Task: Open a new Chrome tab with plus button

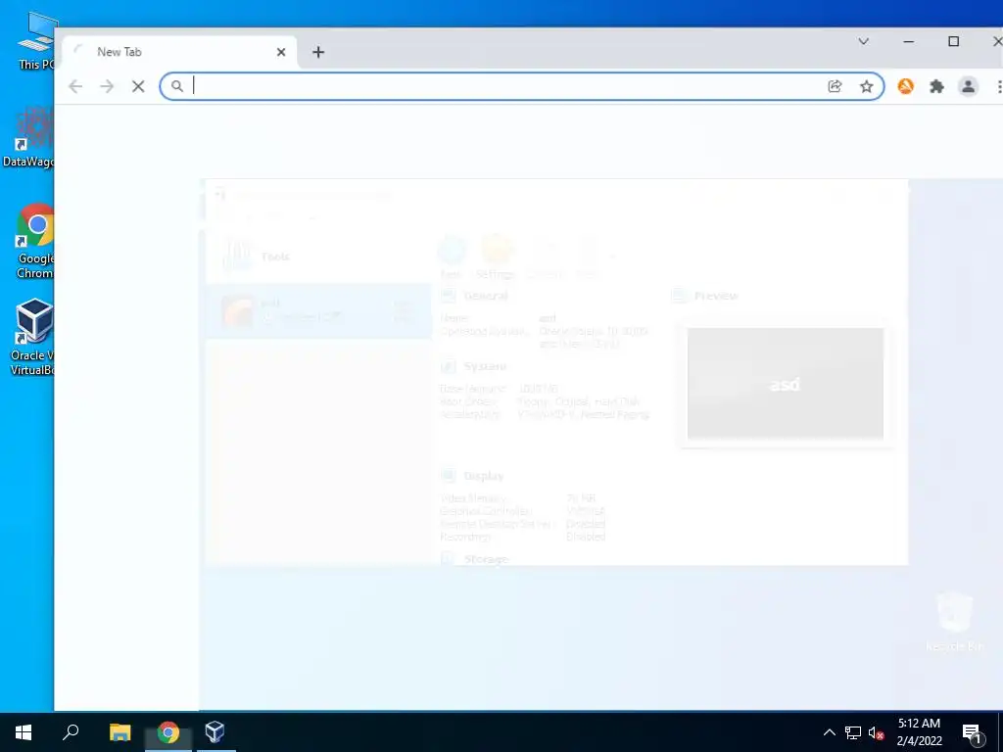Action: [x=318, y=53]
